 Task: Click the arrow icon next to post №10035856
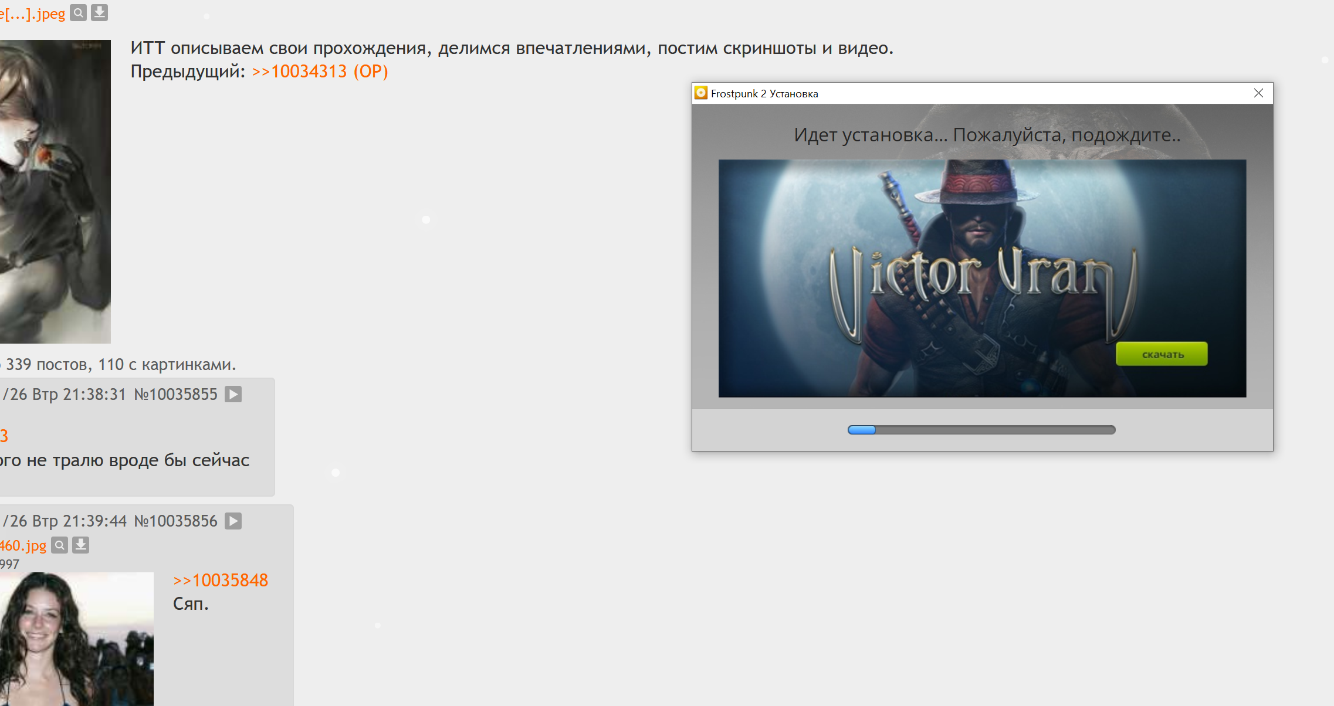click(x=233, y=521)
